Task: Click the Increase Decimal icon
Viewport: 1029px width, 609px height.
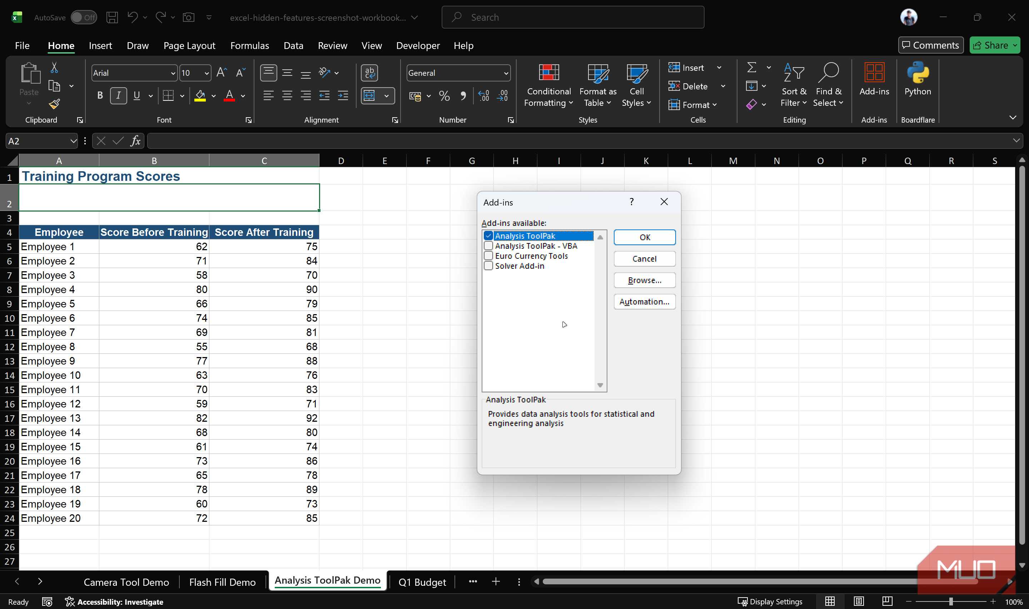Action: point(483,96)
